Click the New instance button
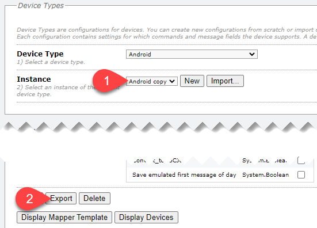 pos(192,81)
